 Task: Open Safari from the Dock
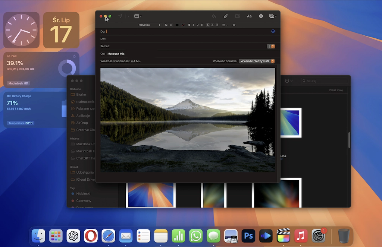pos(108,236)
